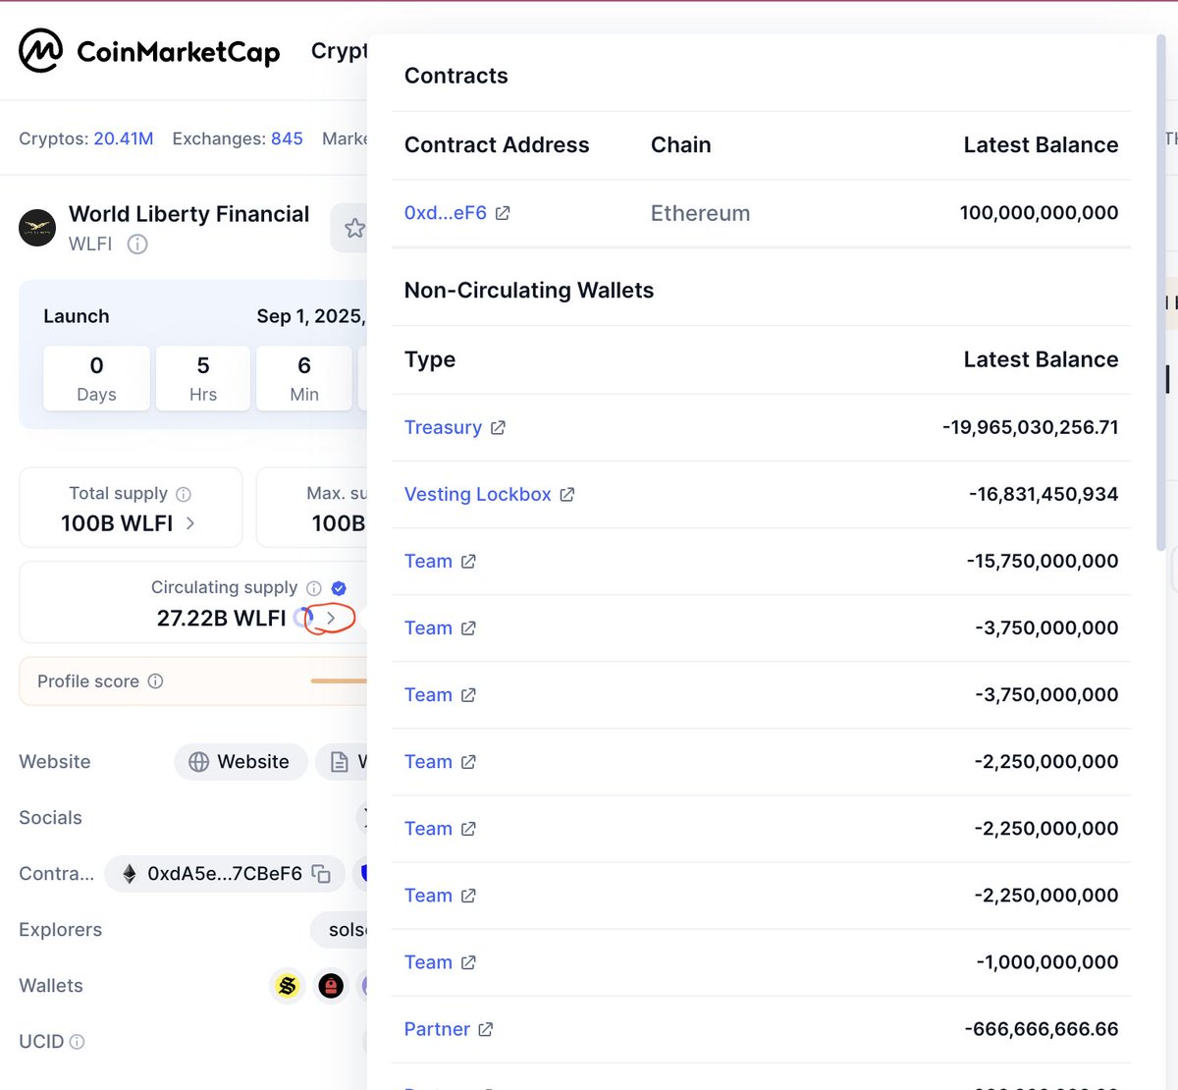This screenshot has height=1090, width=1178.
Task: Select the 100,000,000,000 Ethereum balance value
Action: 1039,213
